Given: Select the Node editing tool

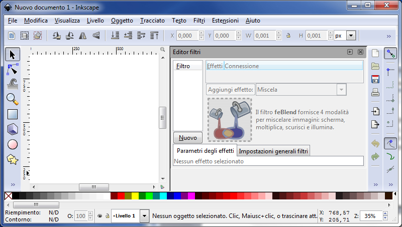Looking at the screenshot, I should tap(13, 69).
